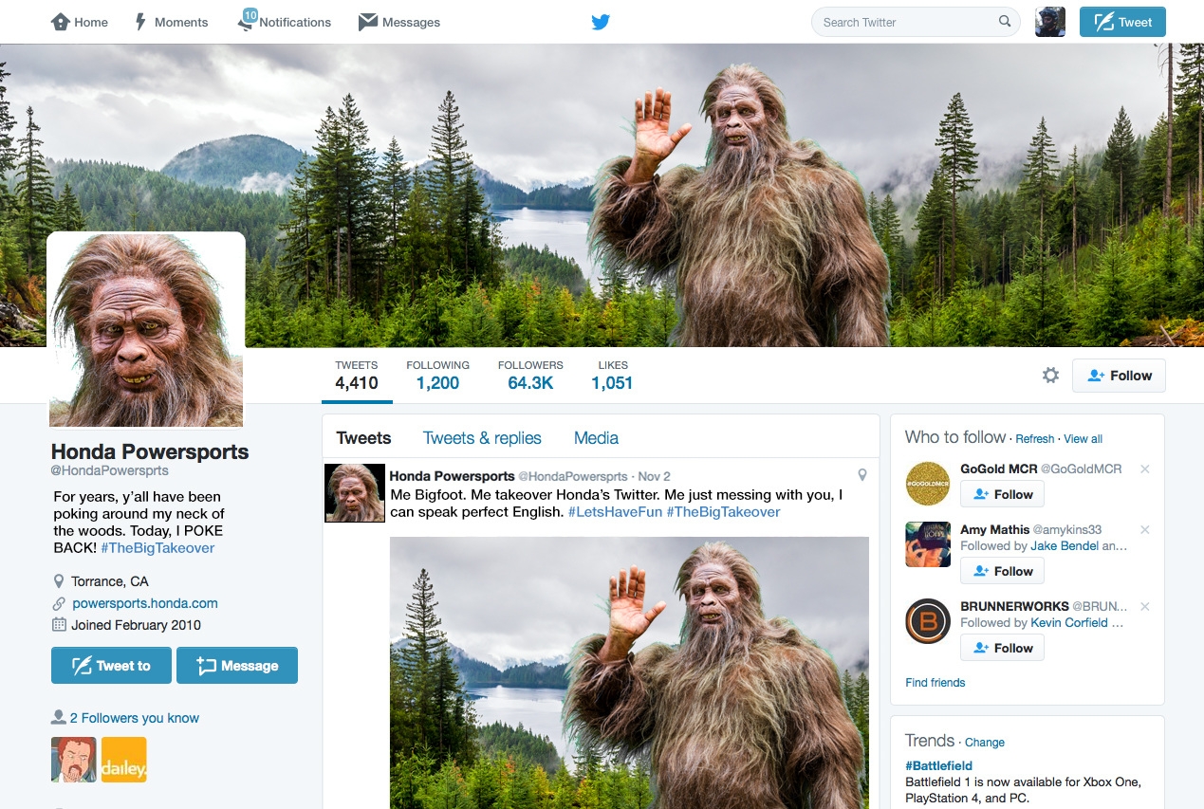Click the @HondaPowersprts handle under profile name
The image size is (1204, 809).
(110, 470)
